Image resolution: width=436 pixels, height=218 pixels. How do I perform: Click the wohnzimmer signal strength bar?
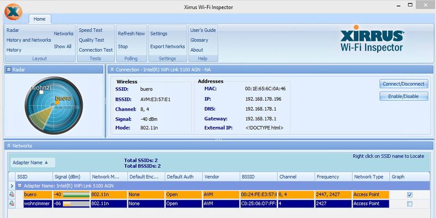76,203
